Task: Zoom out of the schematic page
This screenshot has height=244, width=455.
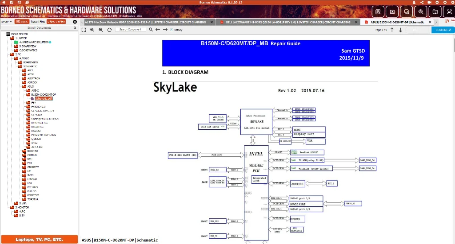Action: coord(92,30)
